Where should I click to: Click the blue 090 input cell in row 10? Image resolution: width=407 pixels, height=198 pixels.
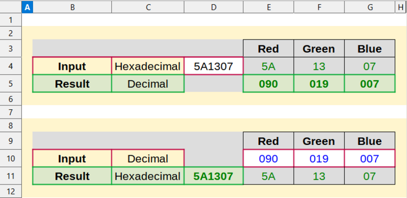click(x=269, y=159)
